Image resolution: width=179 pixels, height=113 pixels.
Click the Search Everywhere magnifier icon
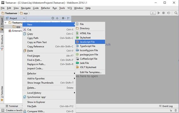point(176,13)
